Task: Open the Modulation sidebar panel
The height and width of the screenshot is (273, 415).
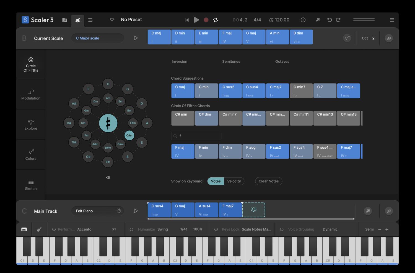Action: click(30, 95)
